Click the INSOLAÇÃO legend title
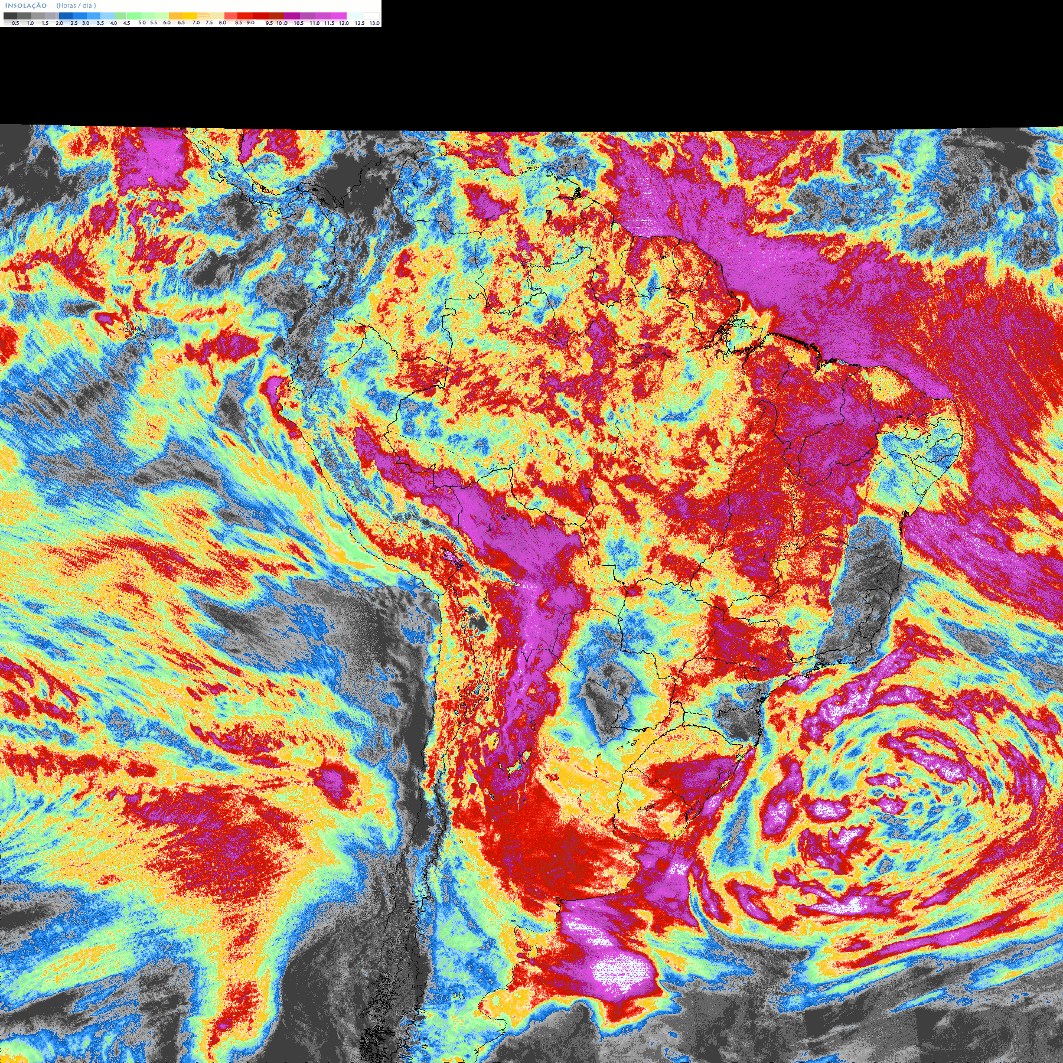Screen dimensions: 1063x1063 [x=26, y=6]
